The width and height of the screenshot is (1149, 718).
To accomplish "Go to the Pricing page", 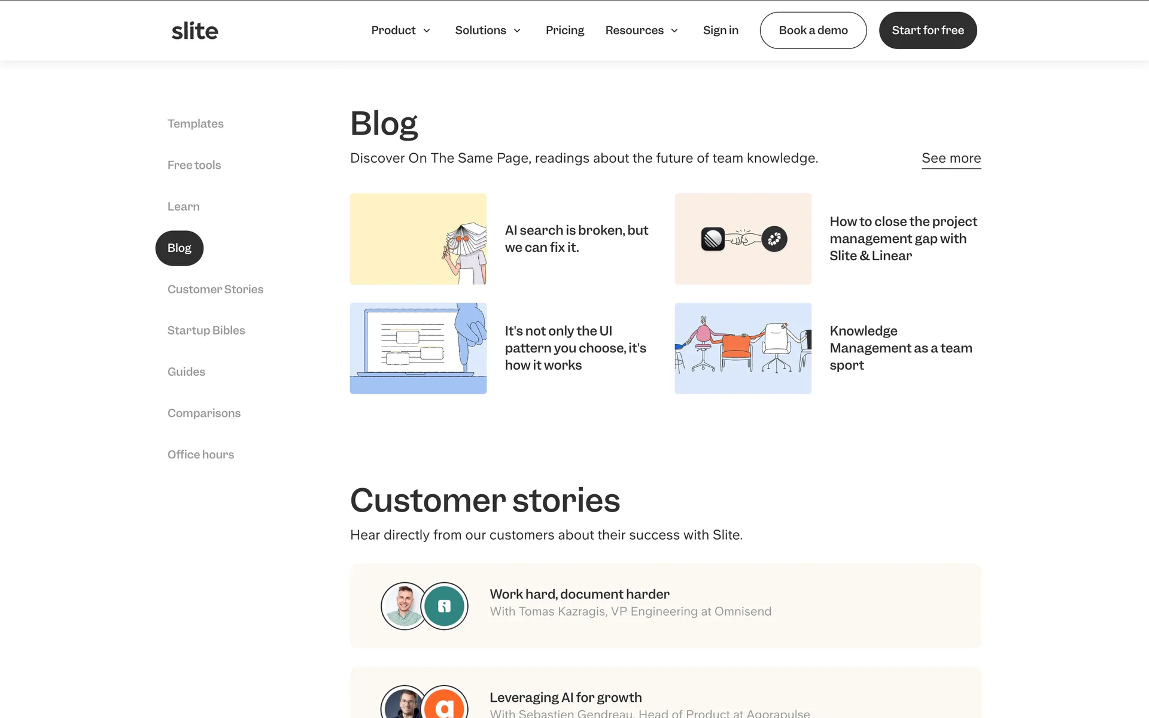I will coord(564,31).
